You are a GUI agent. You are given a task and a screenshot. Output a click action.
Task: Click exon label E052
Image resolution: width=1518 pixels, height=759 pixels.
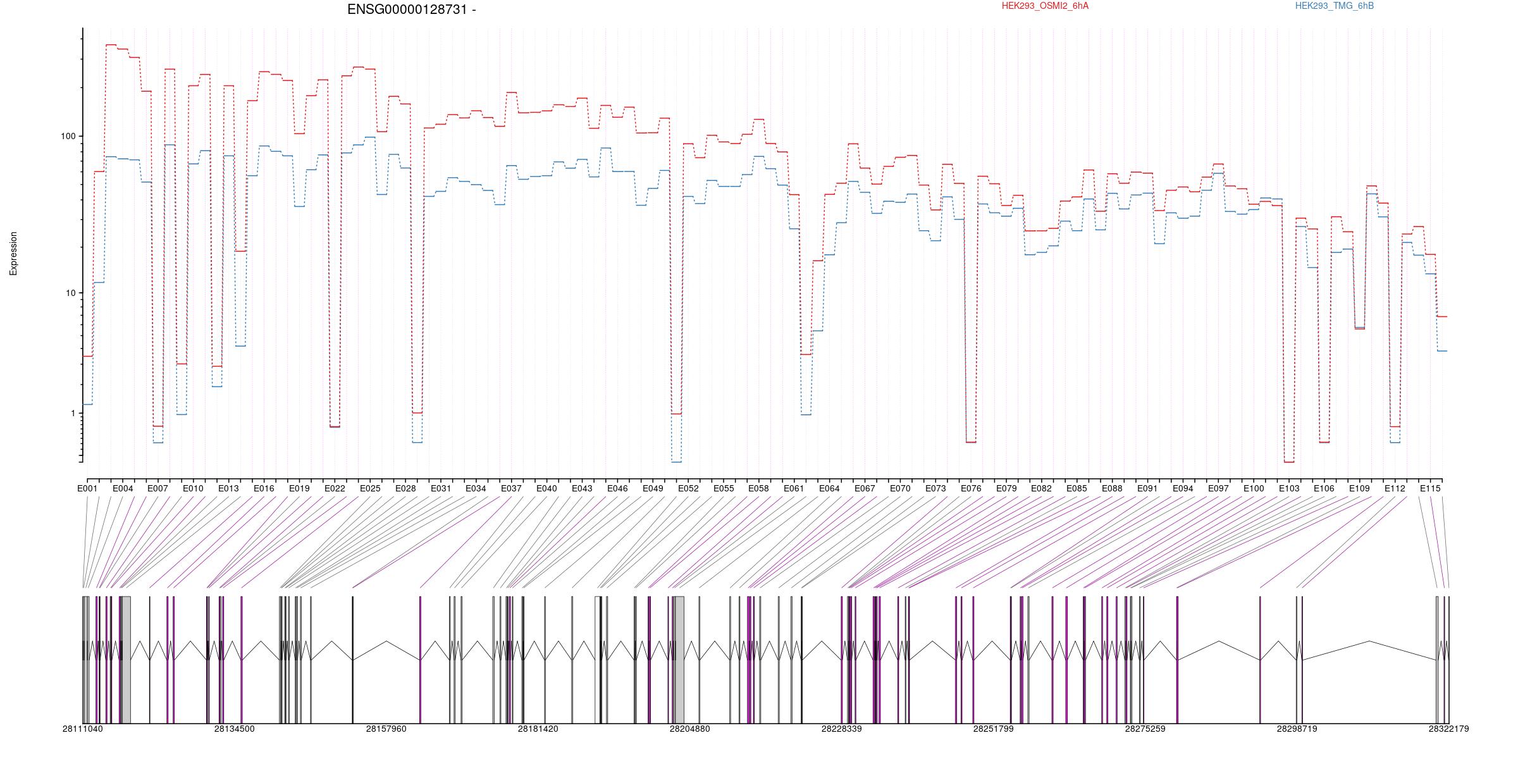(x=688, y=488)
